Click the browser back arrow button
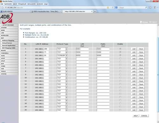This screenshot has height=123, width=159. click(2, 8)
